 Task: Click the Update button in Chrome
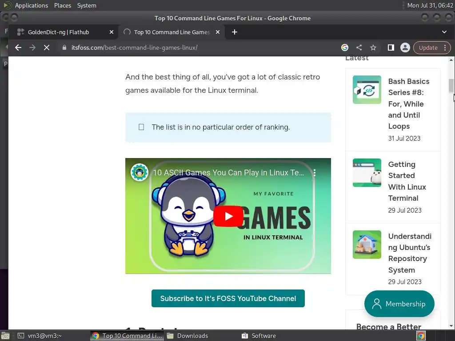(x=428, y=48)
